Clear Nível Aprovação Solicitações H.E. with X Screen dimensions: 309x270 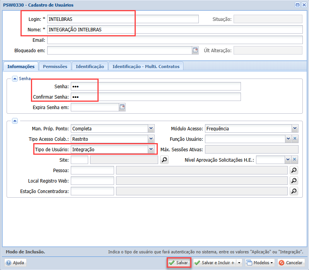(295, 160)
